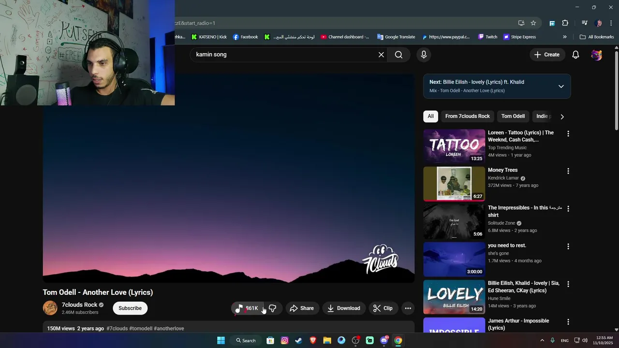Expand the Next up mix panel
The width and height of the screenshot is (619, 348).
pyautogui.click(x=561, y=87)
